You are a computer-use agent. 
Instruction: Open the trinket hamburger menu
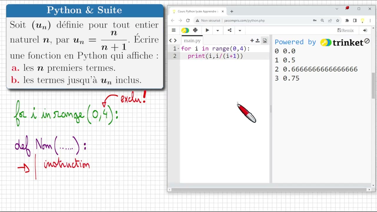coord(173,30)
